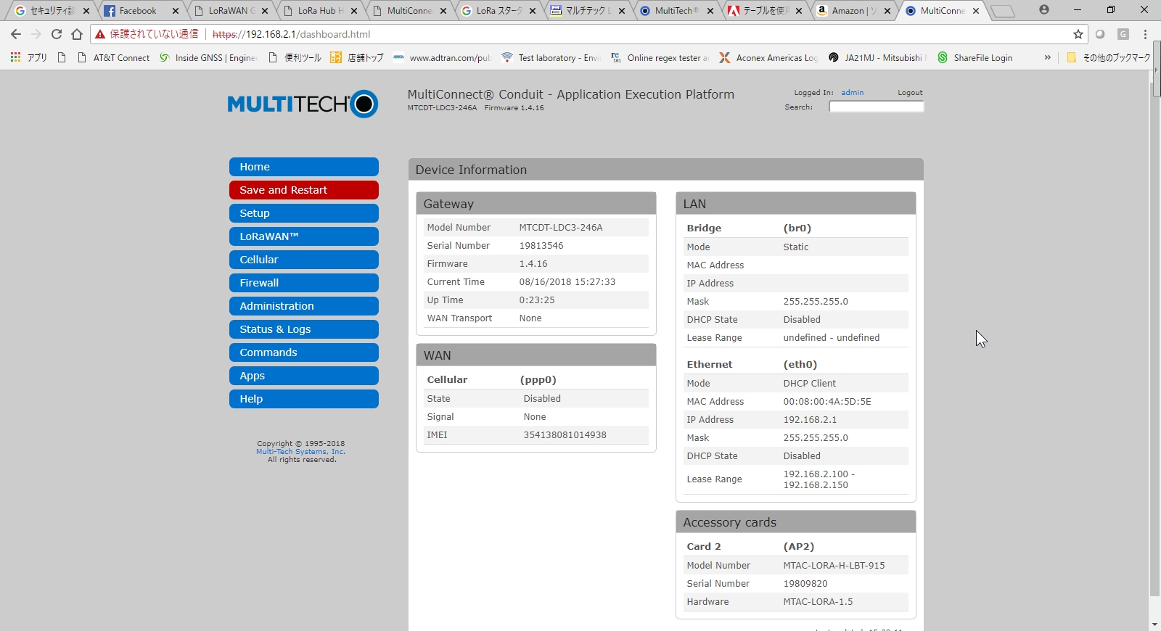The height and width of the screenshot is (631, 1161).
Task: Go back with the browser back arrow
Action: pyautogui.click(x=16, y=34)
